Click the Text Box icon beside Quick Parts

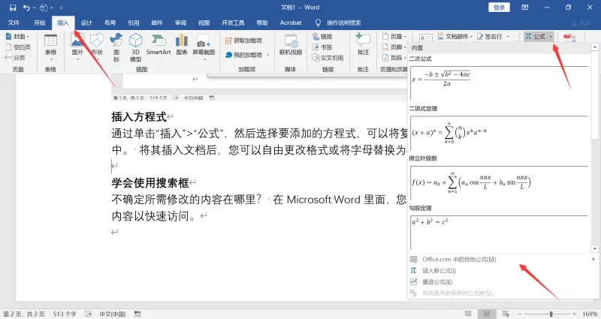[x=426, y=38]
